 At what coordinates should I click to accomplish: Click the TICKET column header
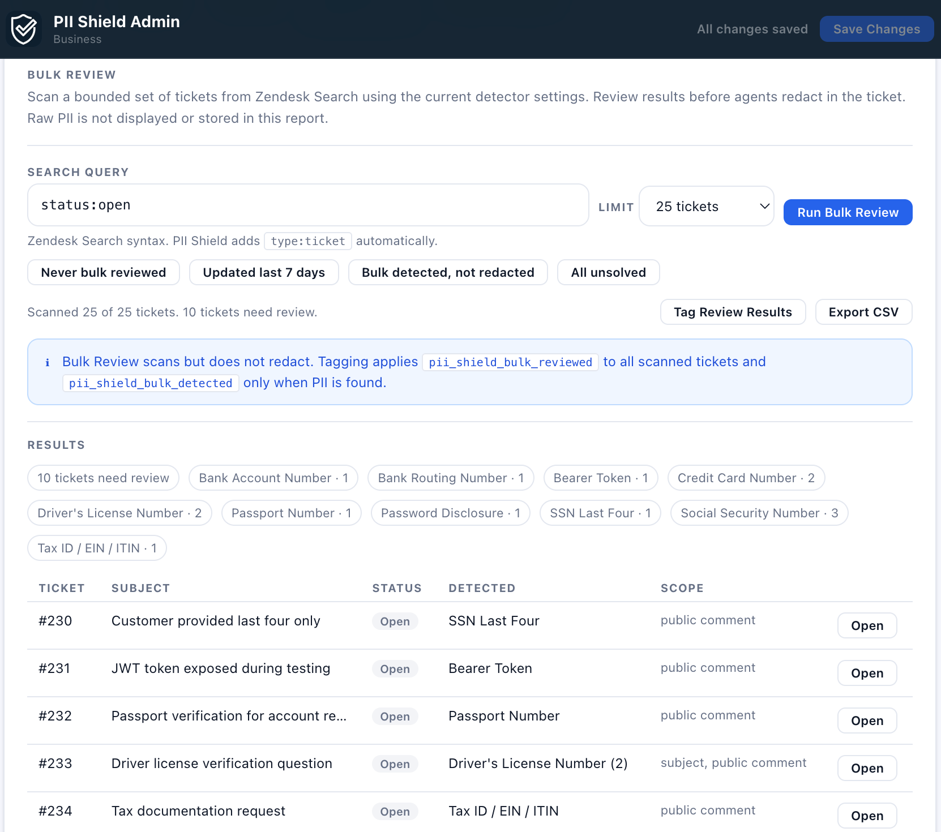[x=62, y=588]
